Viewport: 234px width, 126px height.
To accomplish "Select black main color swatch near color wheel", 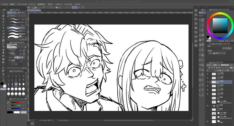I will [x=208, y=37].
